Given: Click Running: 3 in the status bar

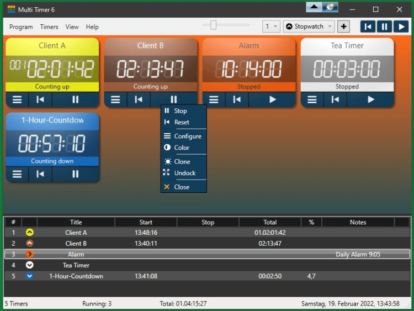Looking at the screenshot, I should pos(97,304).
